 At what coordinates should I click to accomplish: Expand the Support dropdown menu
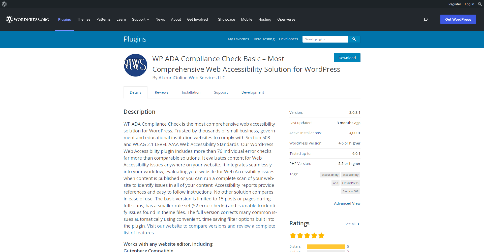[140, 19]
